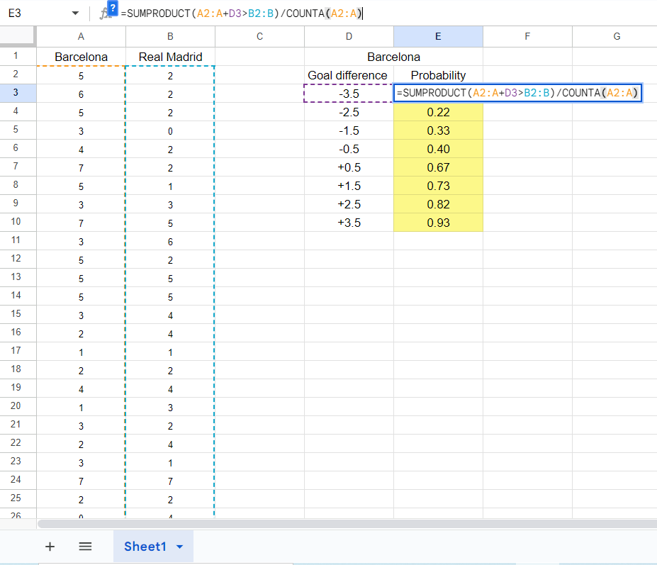
Task: Click cell B11 containing 6
Action: (170, 241)
